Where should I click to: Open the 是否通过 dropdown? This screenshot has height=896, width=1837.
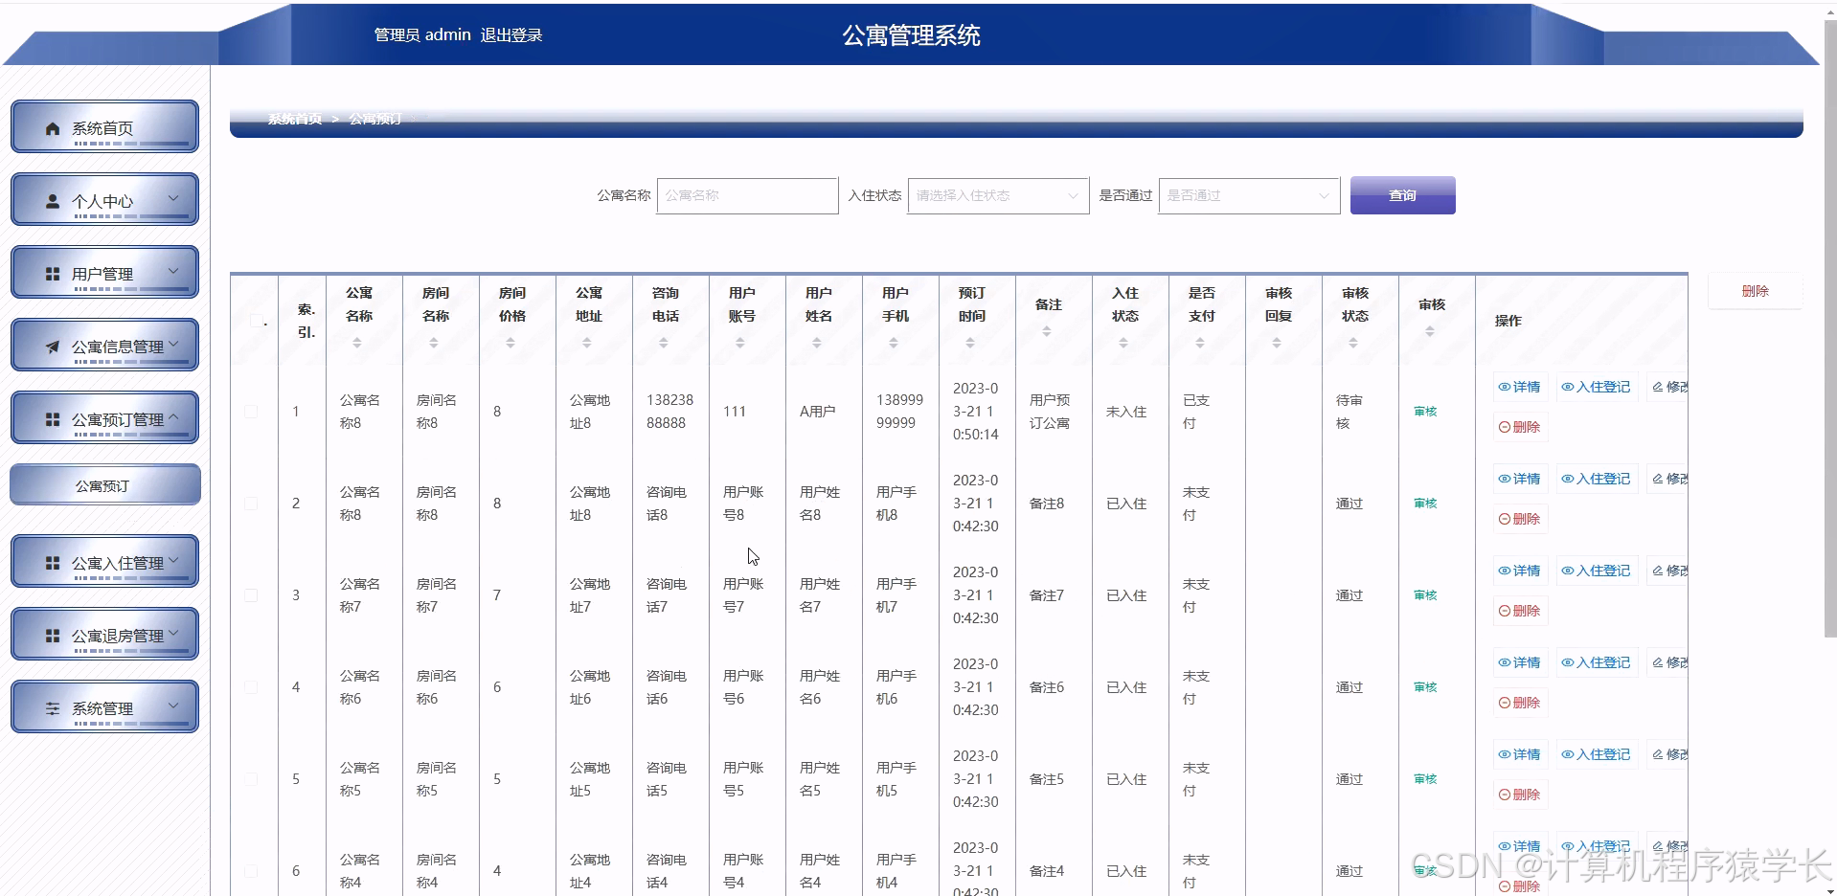[x=1248, y=195]
